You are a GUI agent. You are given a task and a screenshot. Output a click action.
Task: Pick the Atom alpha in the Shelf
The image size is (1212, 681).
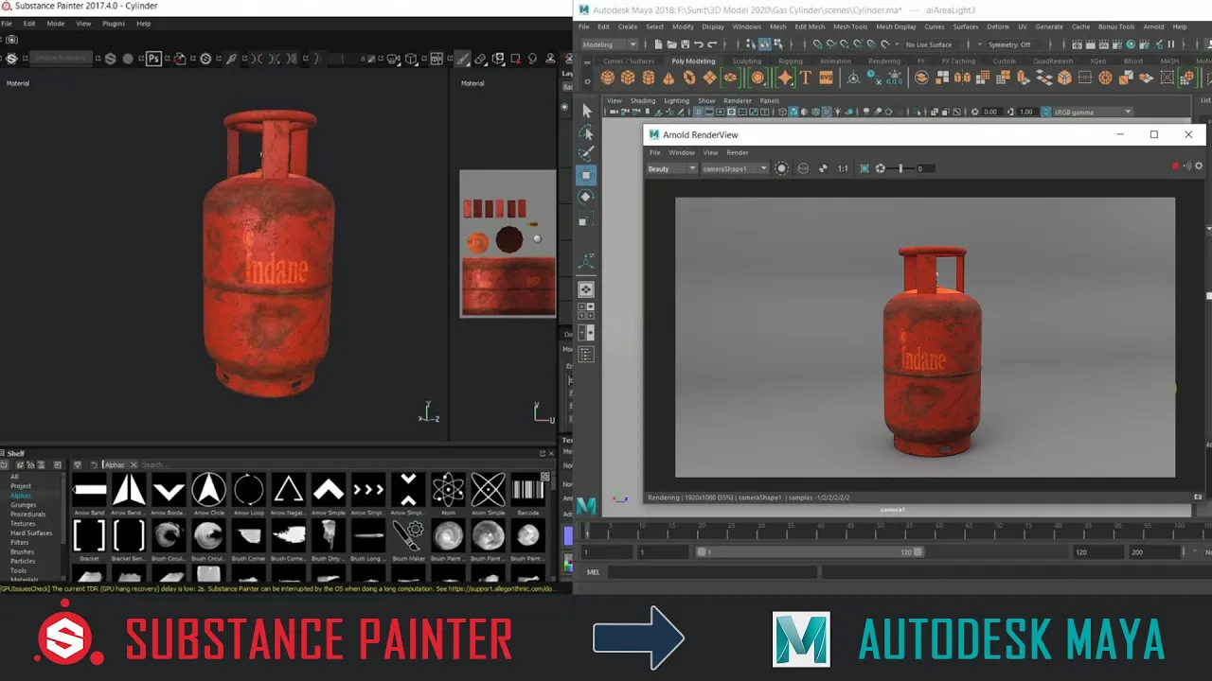coord(448,490)
